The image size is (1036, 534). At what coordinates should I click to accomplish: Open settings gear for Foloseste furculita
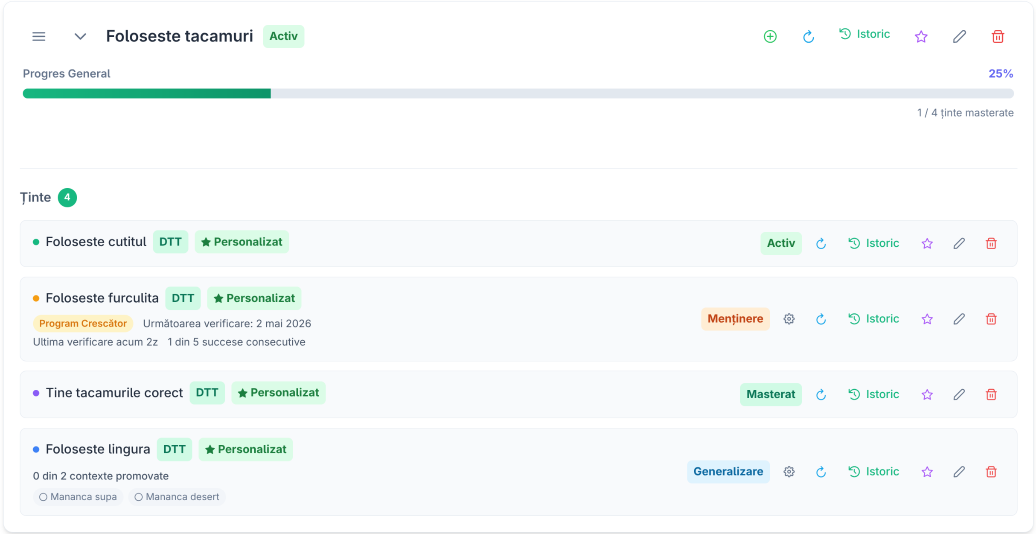(789, 319)
